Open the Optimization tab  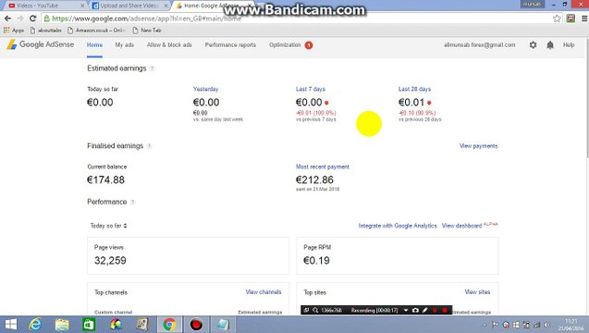[285, 45]
